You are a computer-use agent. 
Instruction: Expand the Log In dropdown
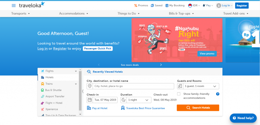pyautogui.click(x=224, y=6)
